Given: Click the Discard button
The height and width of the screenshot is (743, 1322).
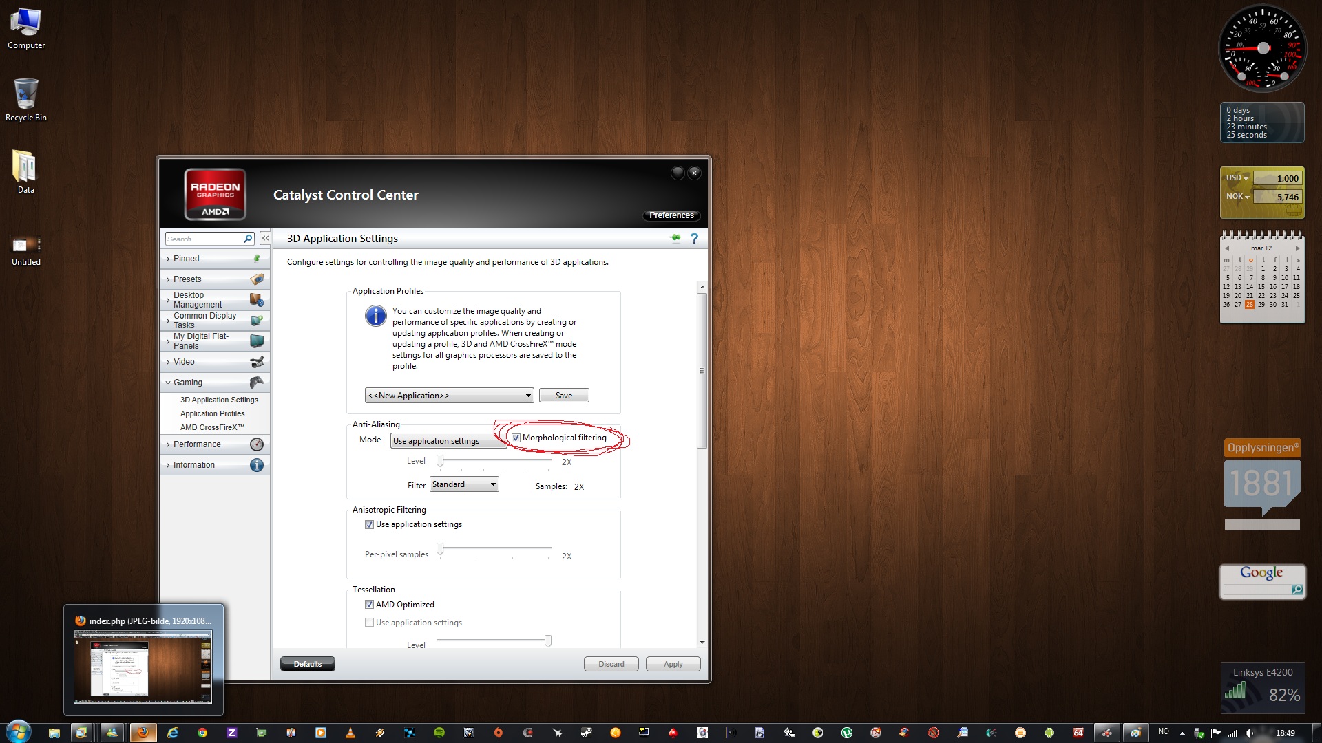Looking at the screenshot, I should pos(611,664).
